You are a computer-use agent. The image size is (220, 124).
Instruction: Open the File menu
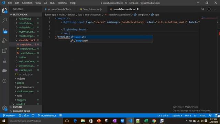10,3
